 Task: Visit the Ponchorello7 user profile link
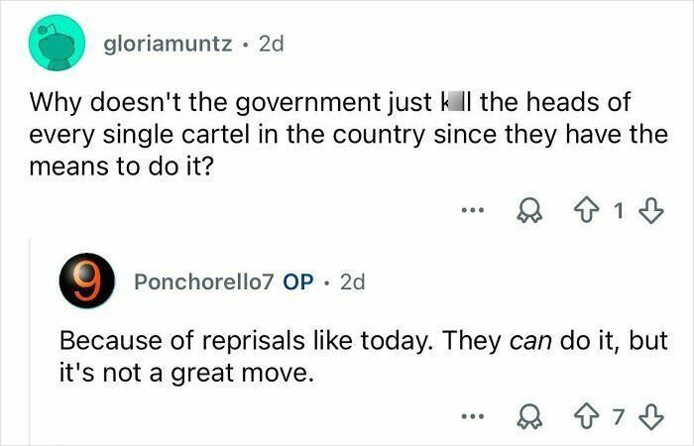tap(204, 281)
